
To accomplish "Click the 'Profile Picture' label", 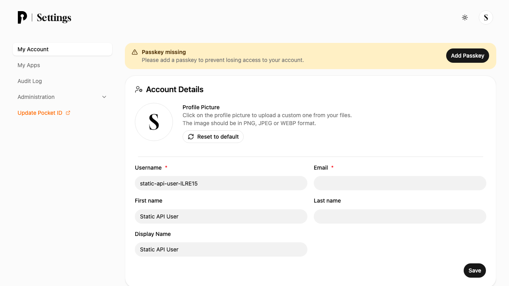I will pyautogui.click(x=201, y=107).
